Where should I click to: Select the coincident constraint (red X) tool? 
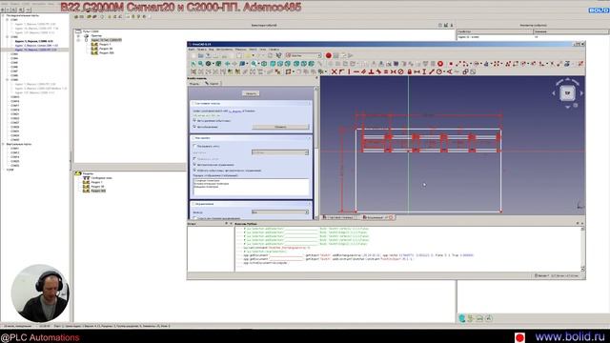[334, 71]
